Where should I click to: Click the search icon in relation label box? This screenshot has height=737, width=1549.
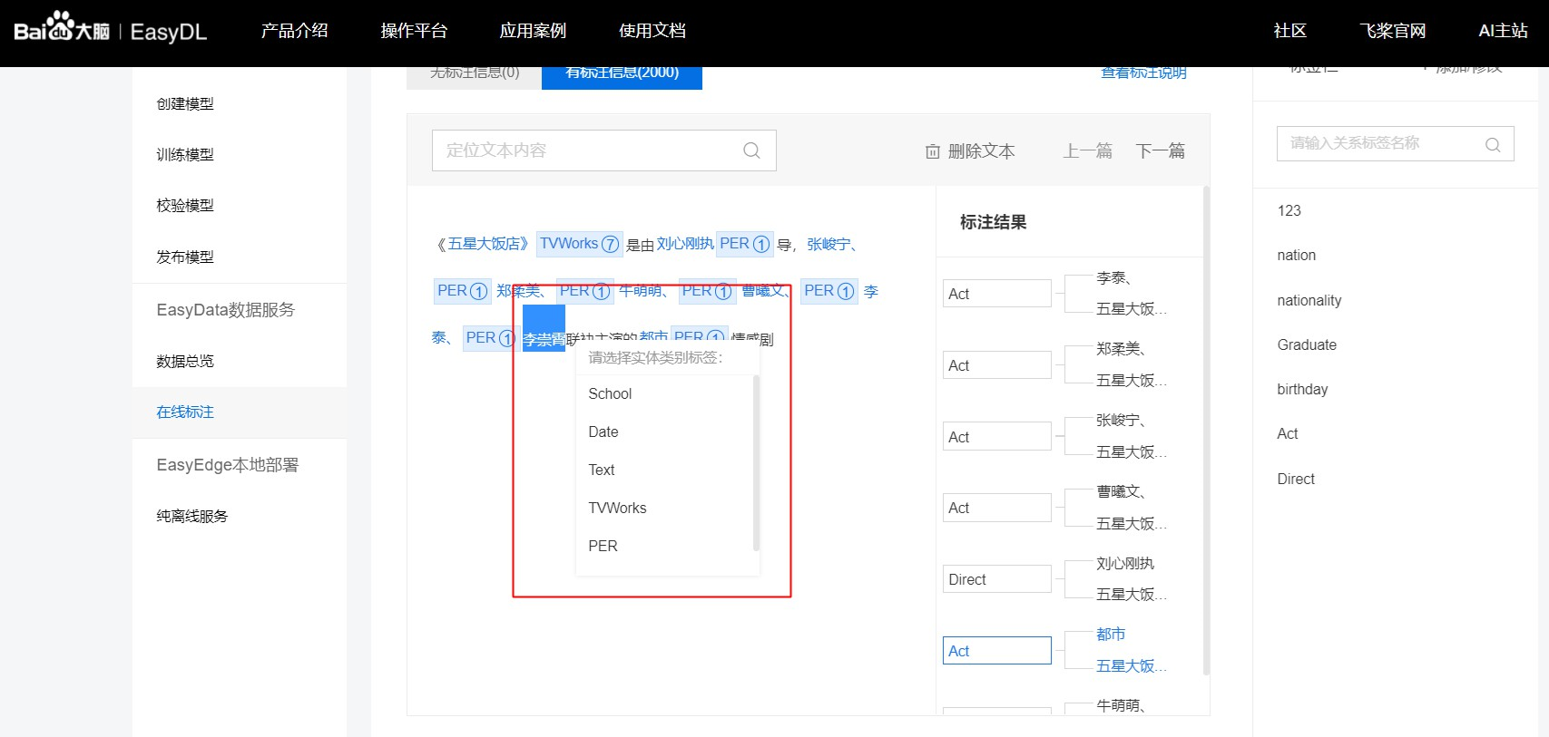pyautogui.click(x=1493, y=144)
